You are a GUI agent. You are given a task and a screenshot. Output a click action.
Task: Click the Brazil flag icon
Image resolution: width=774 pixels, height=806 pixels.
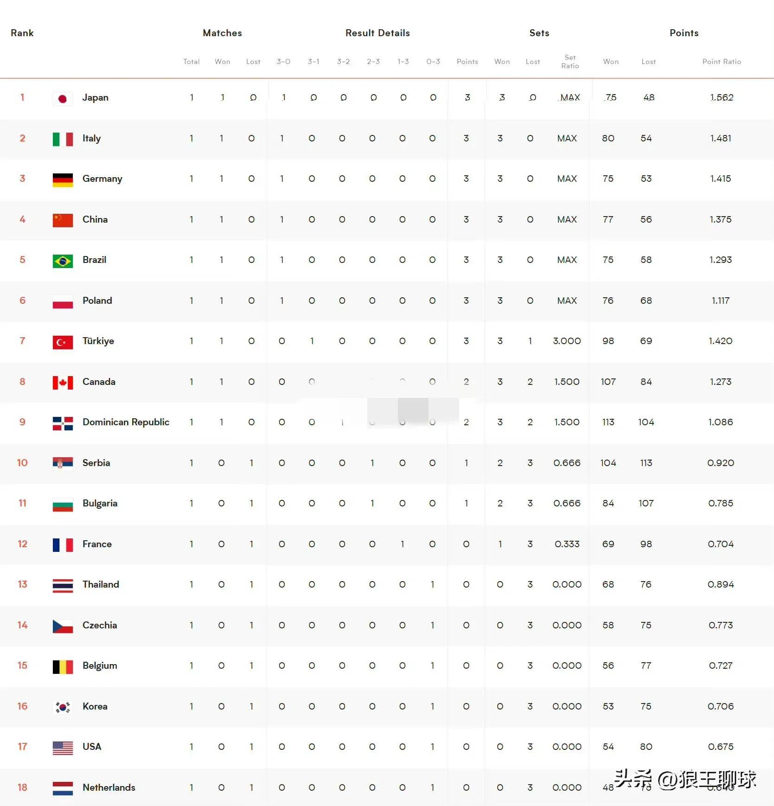tap(63, 261)
